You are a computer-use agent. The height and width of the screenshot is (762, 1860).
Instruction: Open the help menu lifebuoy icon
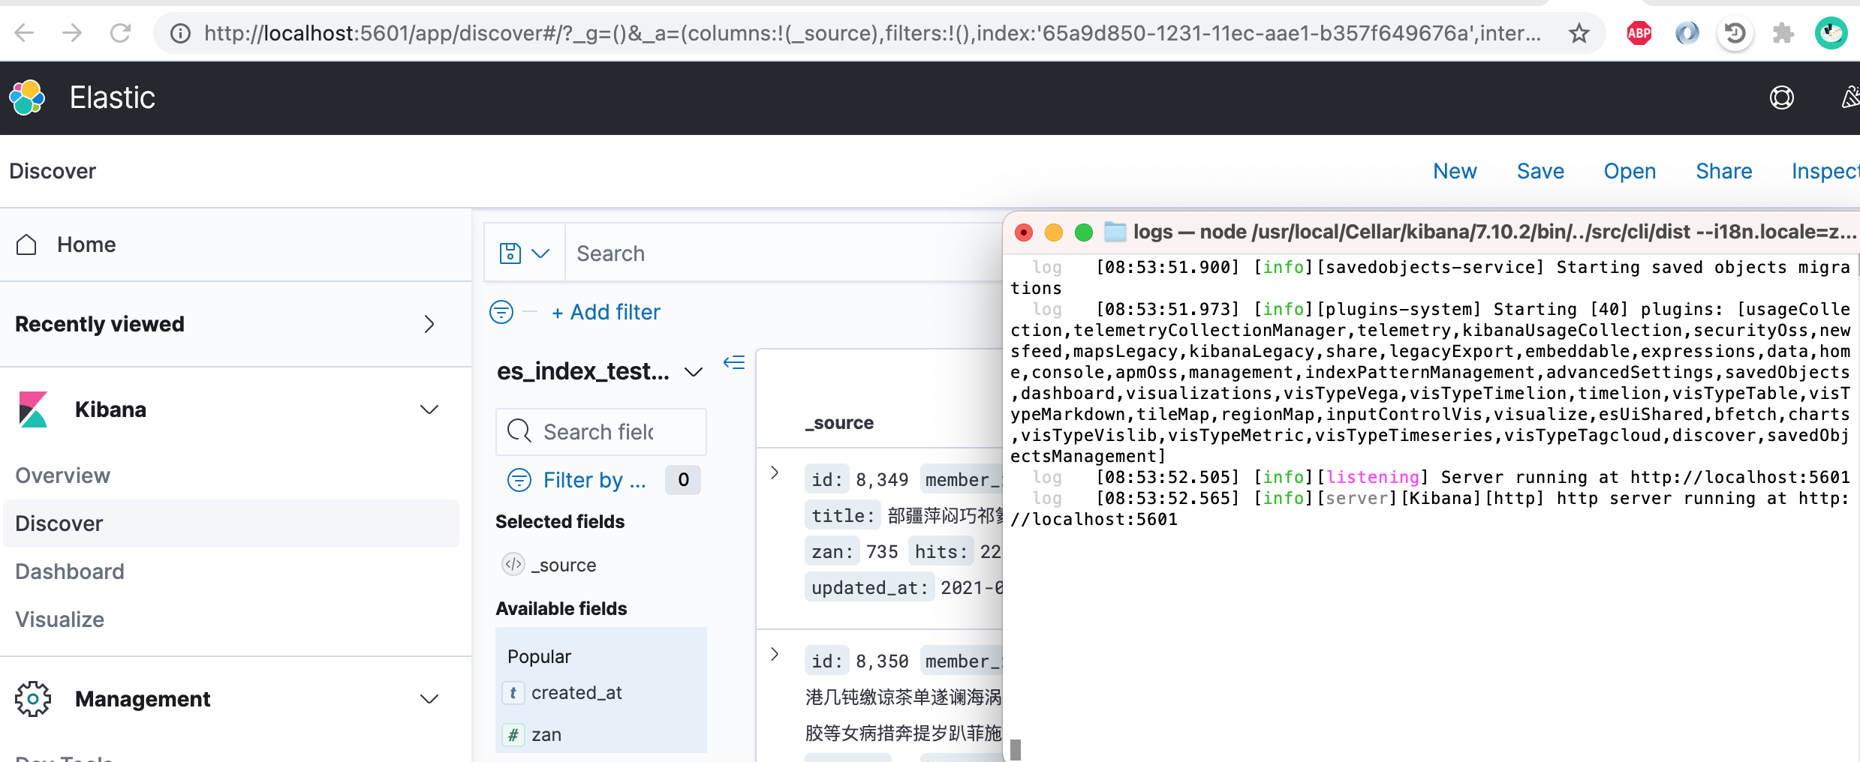[1781, 97]
